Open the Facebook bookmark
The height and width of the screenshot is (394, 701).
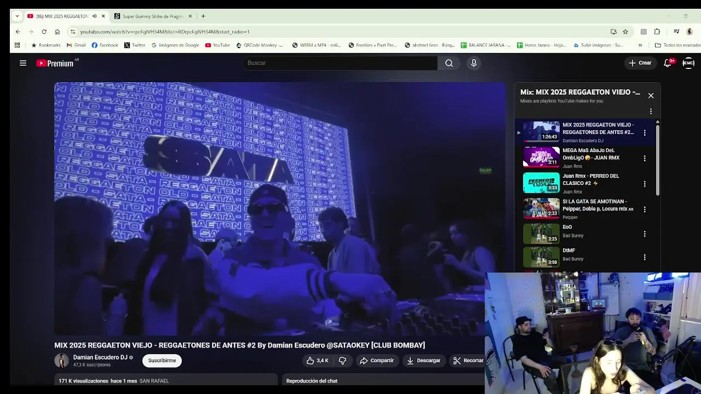pos(105,45)
